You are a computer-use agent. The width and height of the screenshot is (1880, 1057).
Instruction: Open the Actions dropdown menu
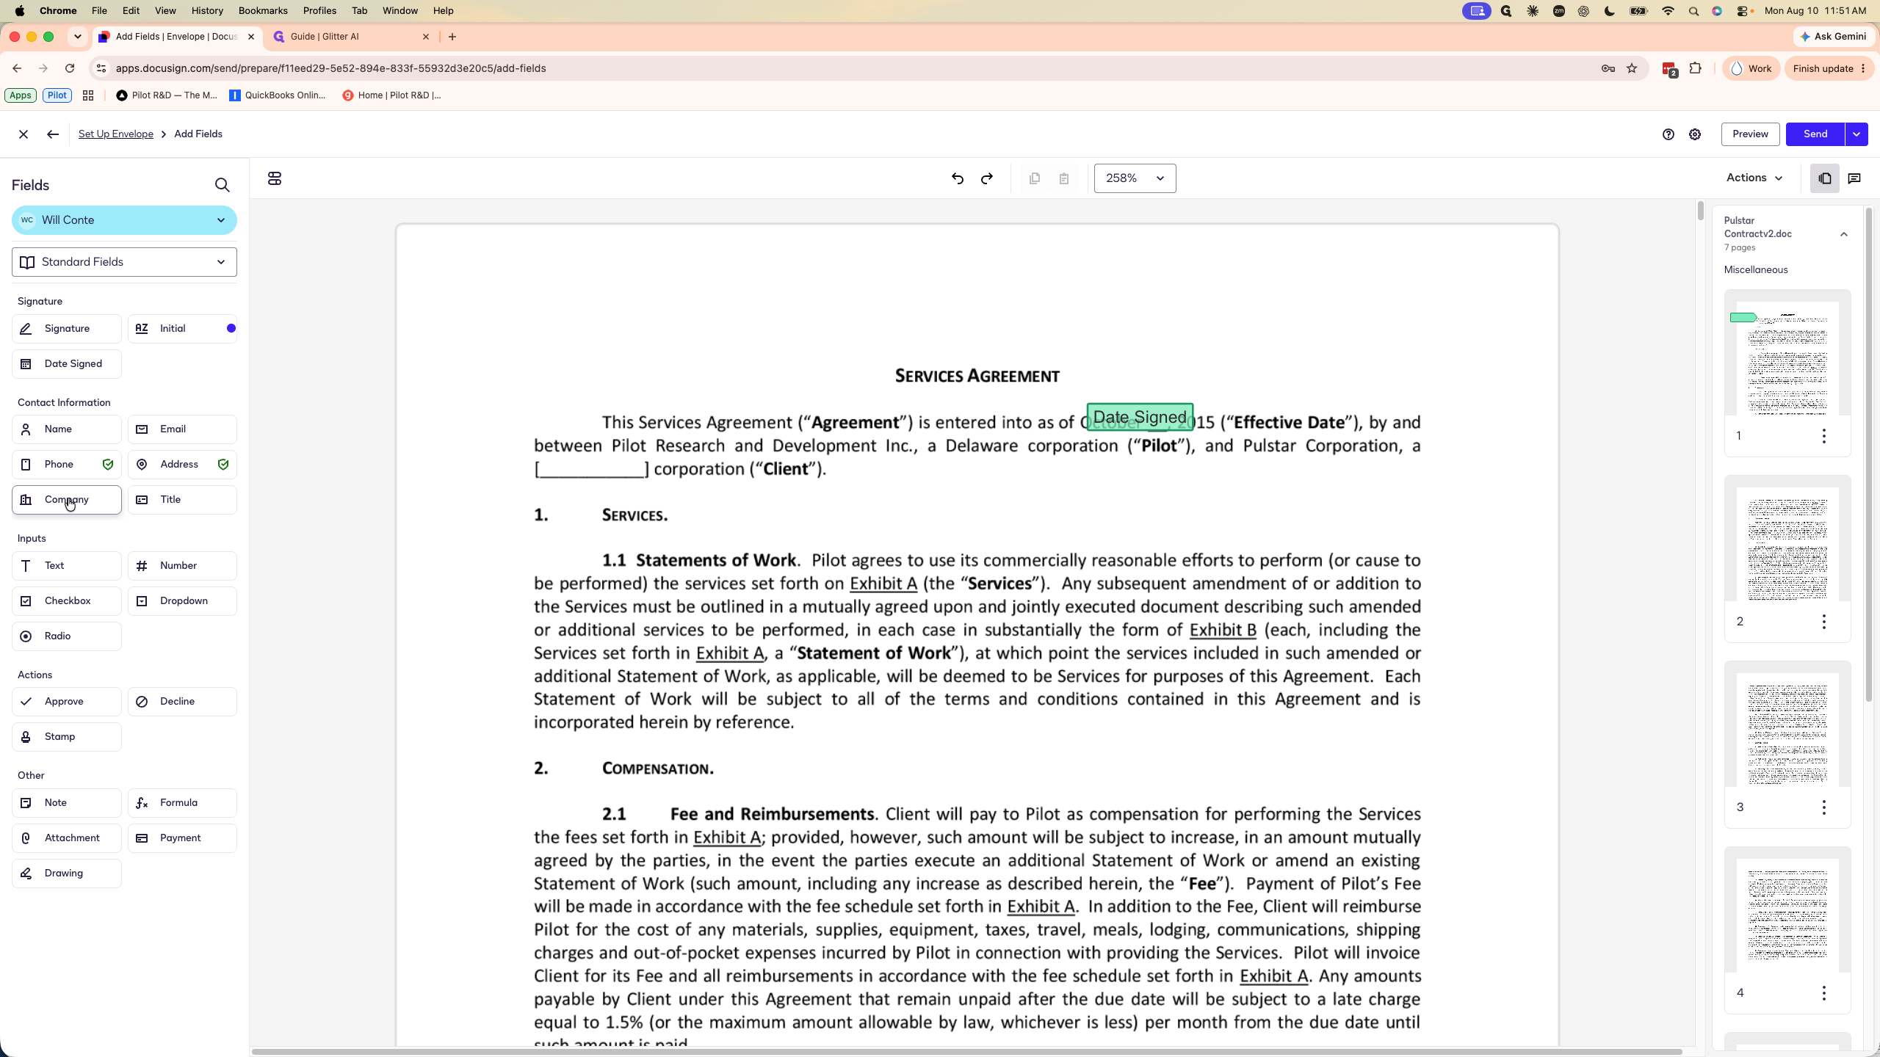1754,178
